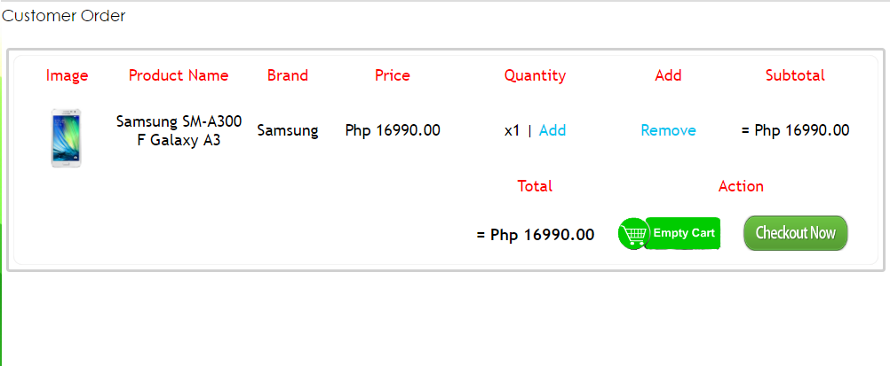
Task: Click the Subtotal column header
Action: [795, 75]
